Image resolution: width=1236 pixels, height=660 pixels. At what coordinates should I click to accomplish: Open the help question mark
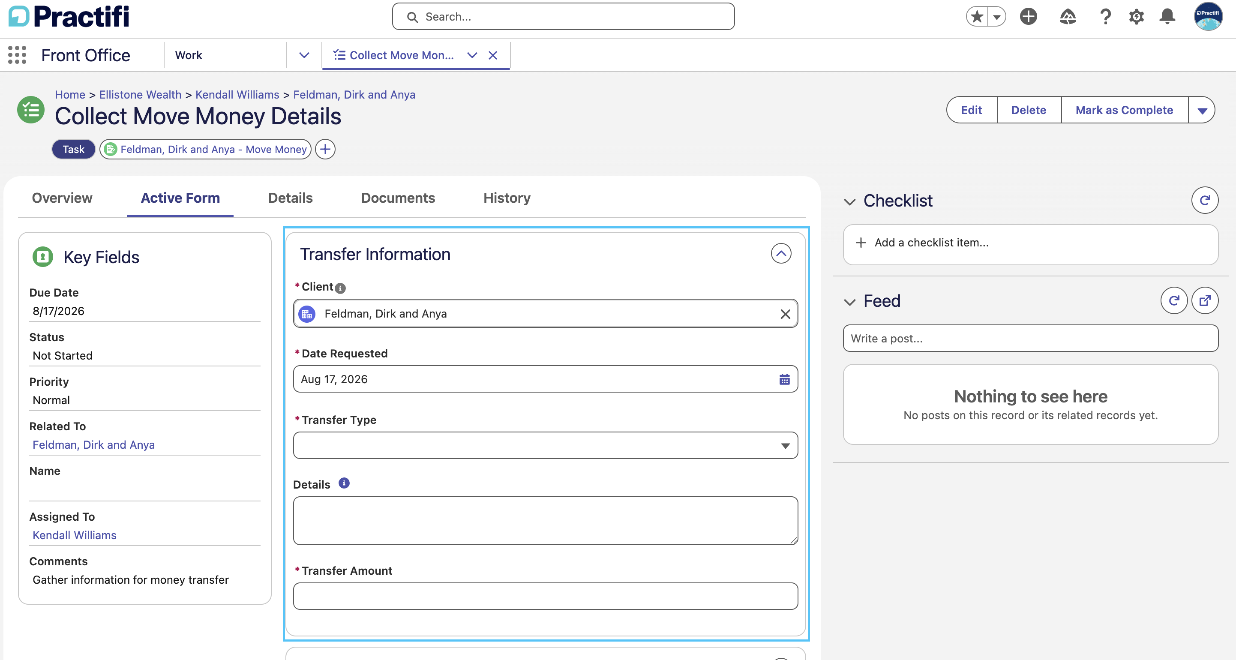coord(1105,17)
